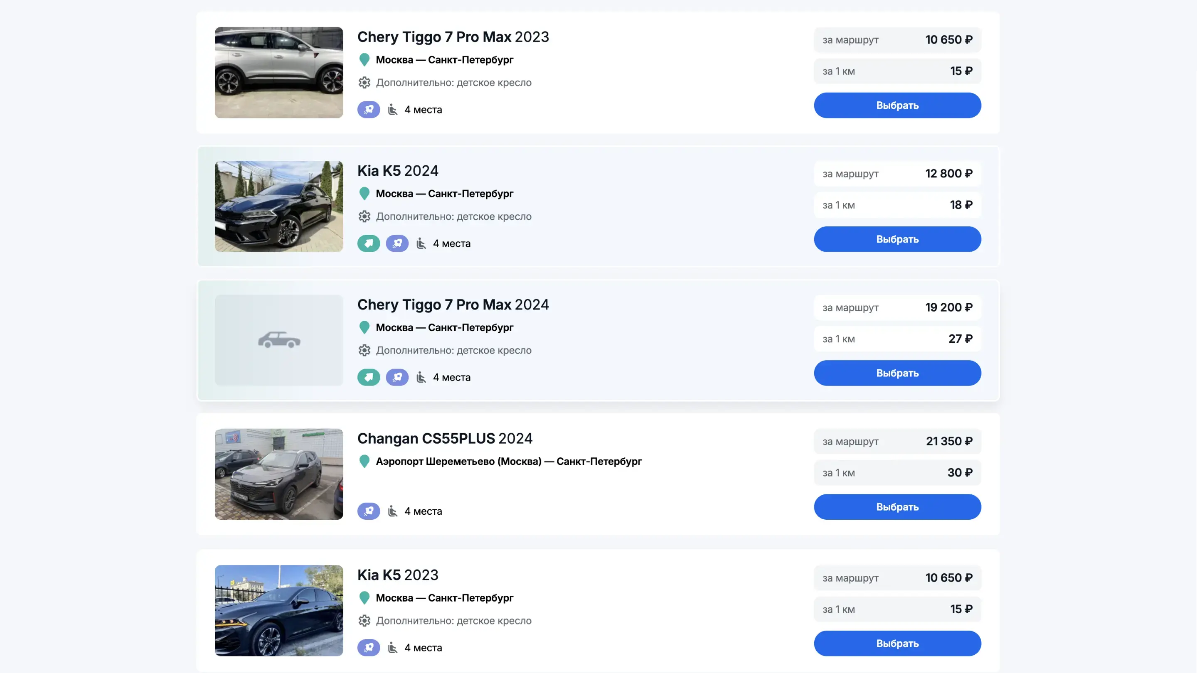Choose the Kia K5 2024 with Выбрать
This screenshot has width=1197, height=673.
click(897, 239)
